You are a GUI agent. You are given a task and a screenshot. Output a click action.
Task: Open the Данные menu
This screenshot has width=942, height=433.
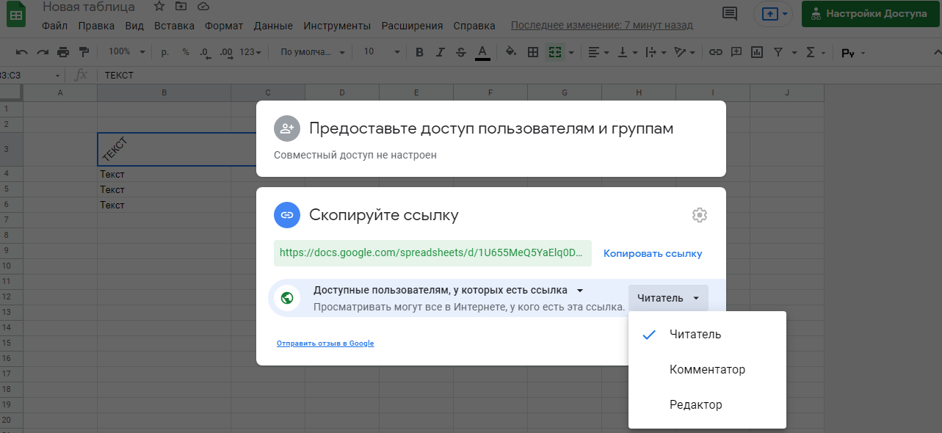273,26
